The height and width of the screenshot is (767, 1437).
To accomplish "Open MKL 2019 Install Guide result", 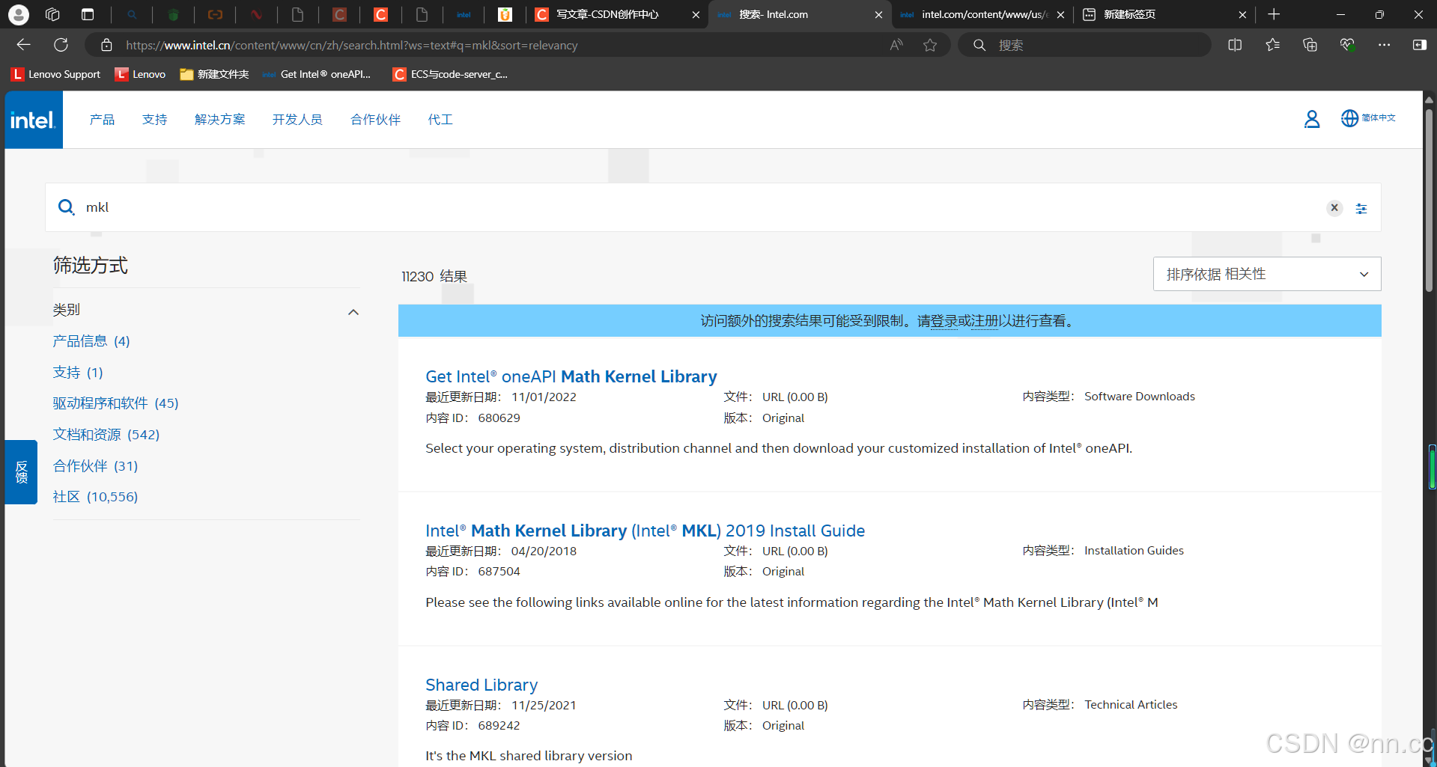I will tap(645, 531).
